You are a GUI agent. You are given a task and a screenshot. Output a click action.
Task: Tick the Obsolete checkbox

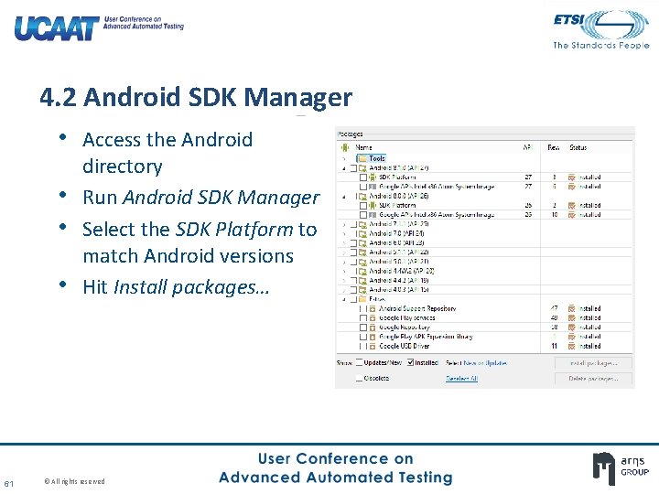click(x=360, y=378)
